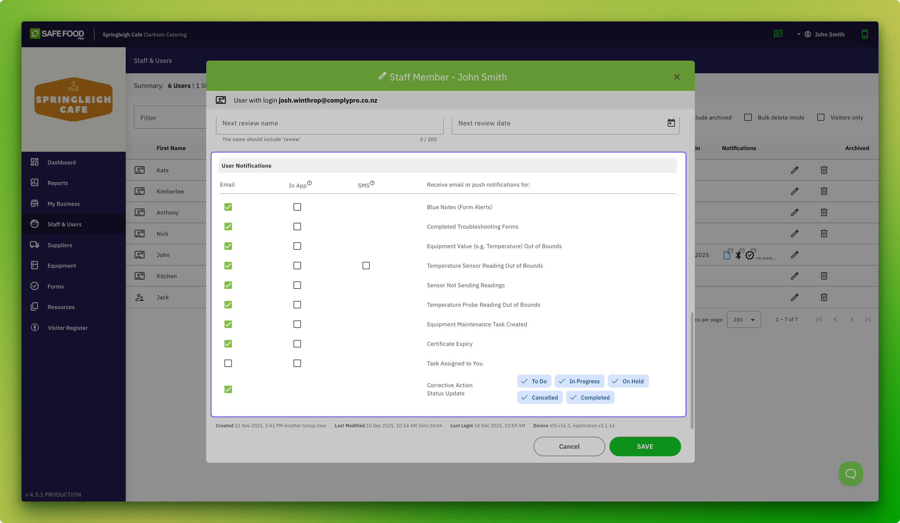
Task: Tick SMS for Temperature Sensor Reading Out of Bounds
Action: [x=366, y=266]
